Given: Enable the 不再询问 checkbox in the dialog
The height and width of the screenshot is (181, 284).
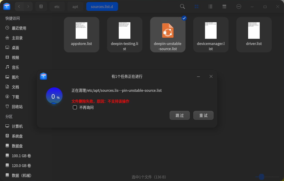Looking at the screenshot, I should pyautogui.click(x=75, y=107).
